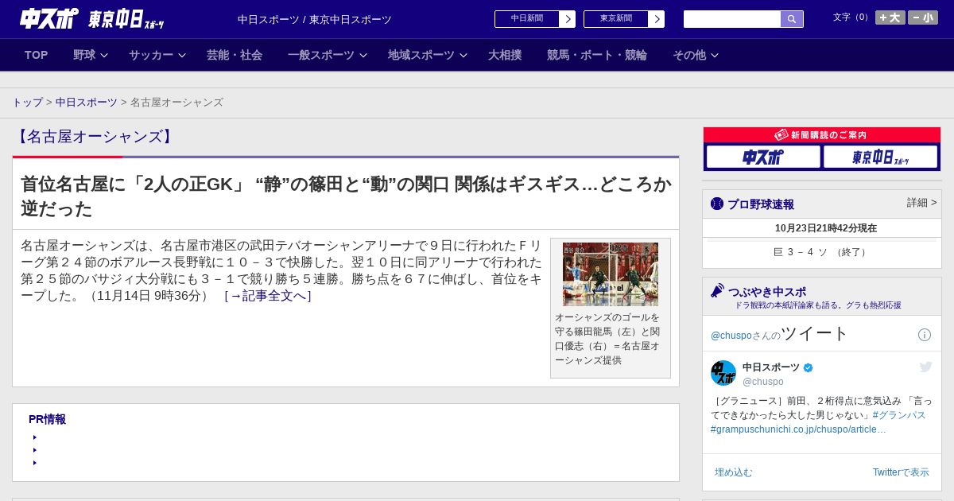The image size is (954, 501).
Task: Expand the その他 menu
Action: click(696, 55)
